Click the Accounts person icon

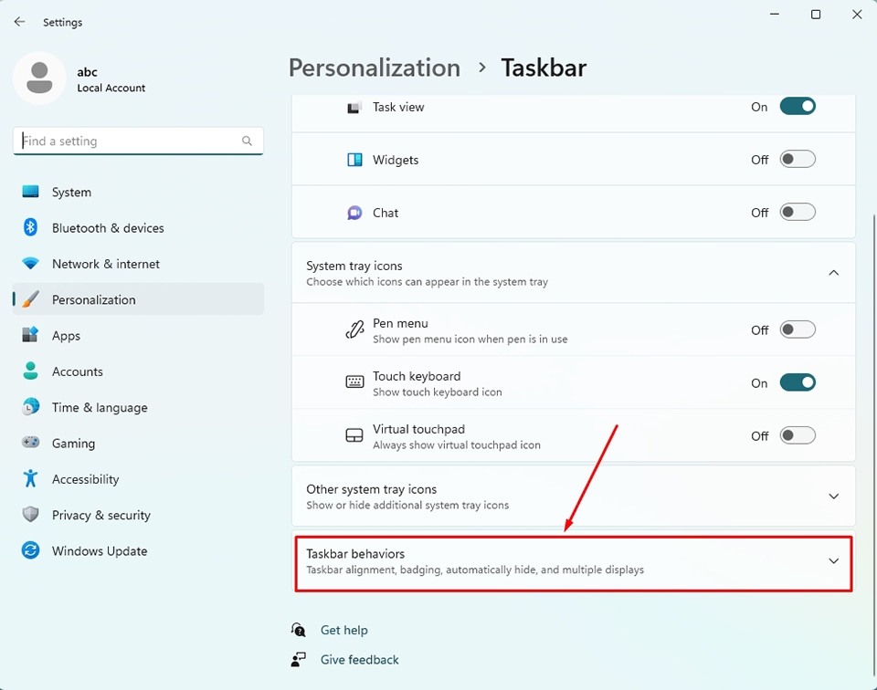pyautogui.click(x=30, y=371)
